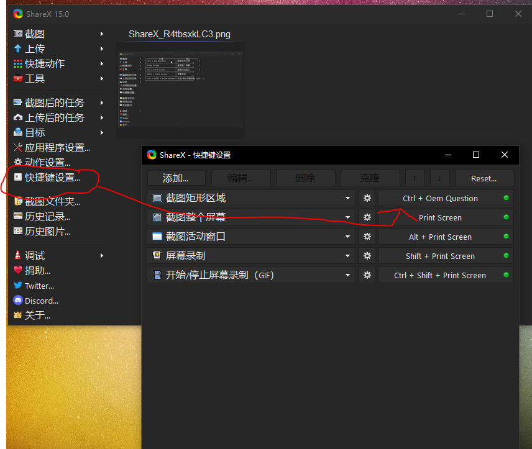Image resolution: width=532 pixels, height=449 pixels.
Task: Open gear settings for 截图整个屏幕 hotkey
Action: (x=367, y=217)
